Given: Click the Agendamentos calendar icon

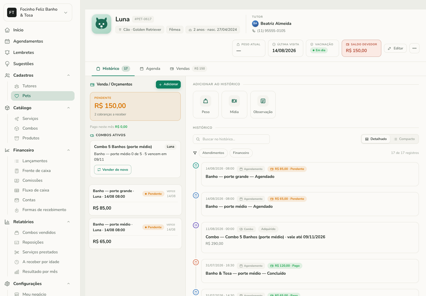Looking at the screenshot, I should (7, 41).
